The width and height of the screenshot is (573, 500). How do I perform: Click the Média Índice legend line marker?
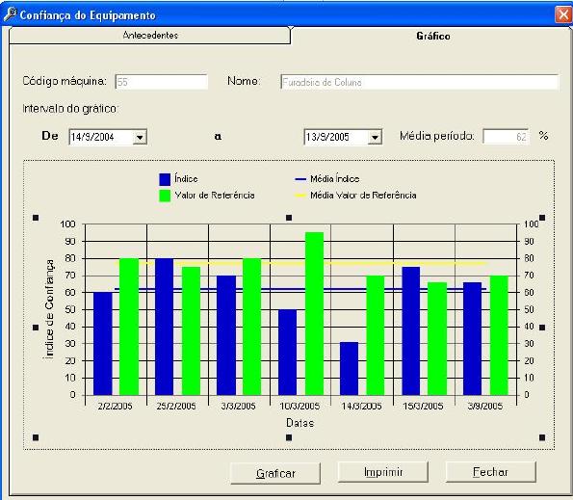(x=300, y=179)
